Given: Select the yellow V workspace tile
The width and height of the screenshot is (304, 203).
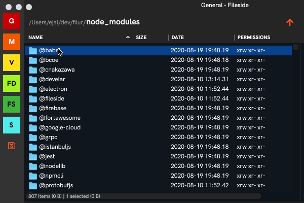Looking at the screenshot, I should point(12,62).
